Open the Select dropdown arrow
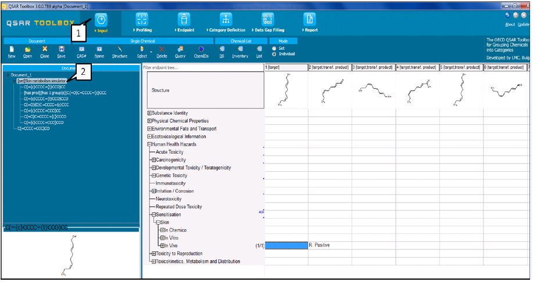 coord(151,52)
